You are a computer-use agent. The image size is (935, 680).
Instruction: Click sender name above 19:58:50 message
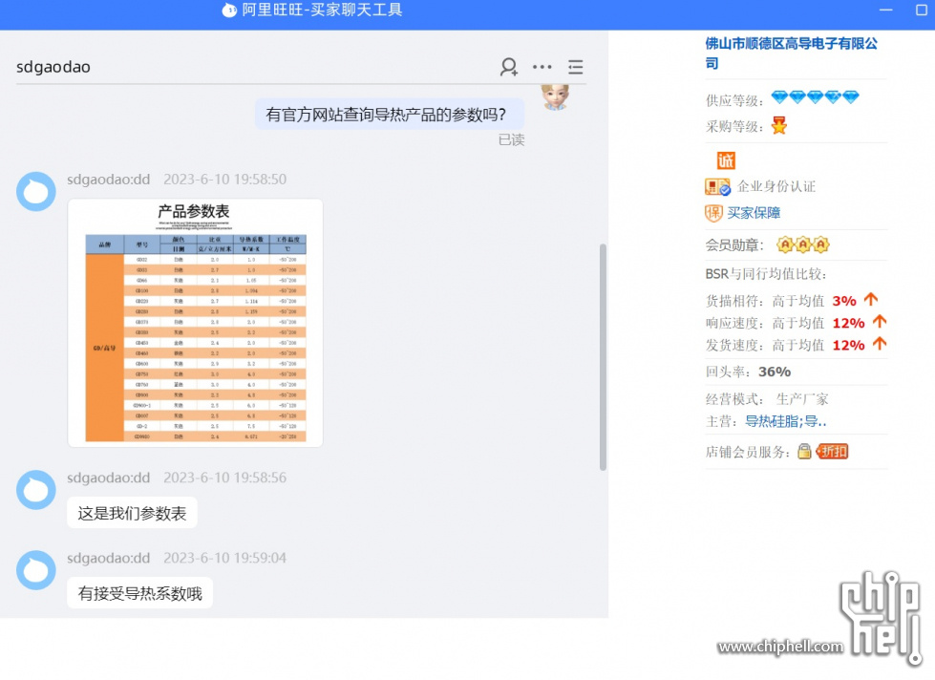click(x=108, y=179)
